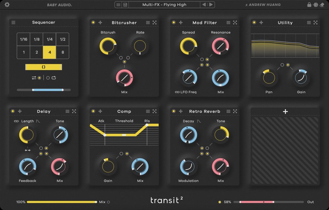Select the 1/8 sequencer length cell

37,39
